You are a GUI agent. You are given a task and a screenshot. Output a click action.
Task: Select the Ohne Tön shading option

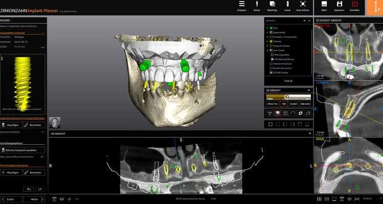tap(272, 104)
